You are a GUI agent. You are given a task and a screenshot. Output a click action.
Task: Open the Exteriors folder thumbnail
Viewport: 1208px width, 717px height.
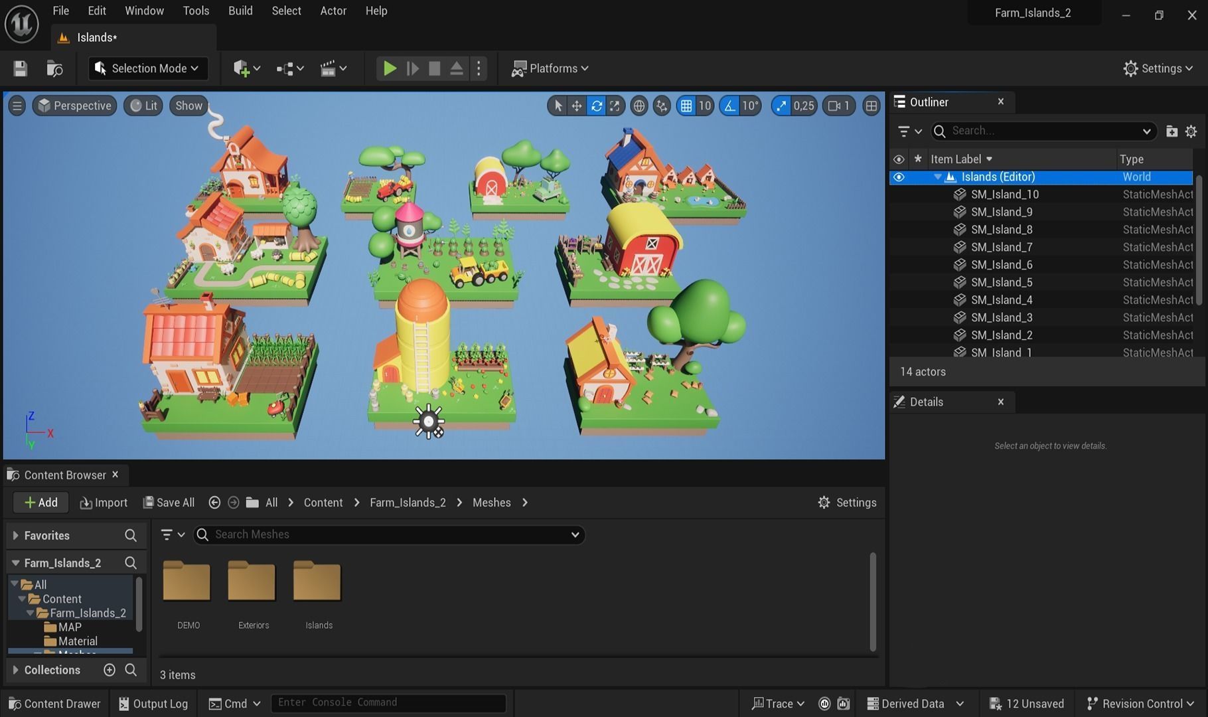(252, 582)
